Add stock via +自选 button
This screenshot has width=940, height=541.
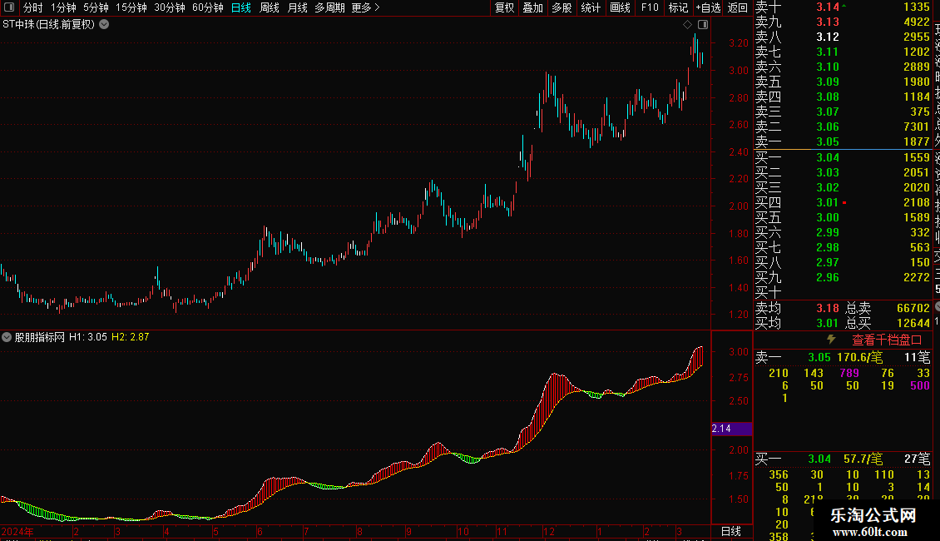(708, 7)
